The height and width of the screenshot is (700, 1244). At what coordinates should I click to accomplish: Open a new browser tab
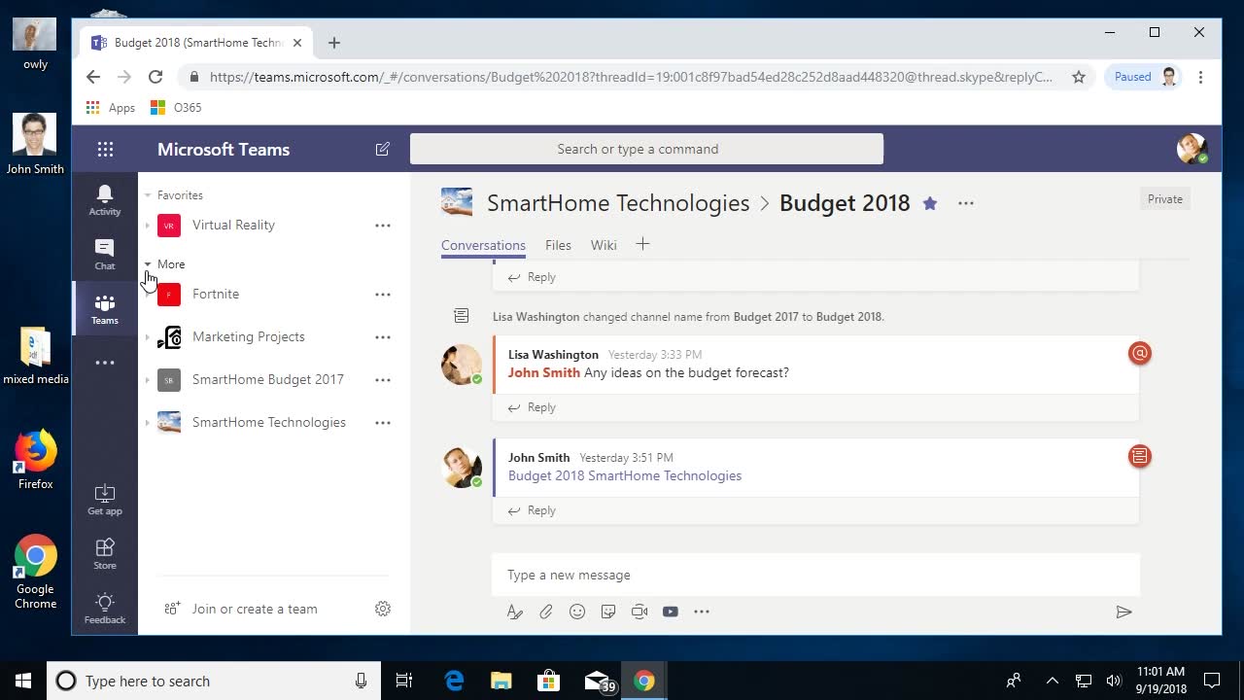334,43
